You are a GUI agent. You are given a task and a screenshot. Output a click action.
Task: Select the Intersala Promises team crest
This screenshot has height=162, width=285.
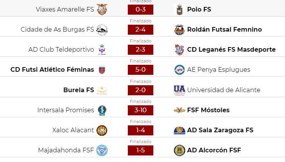[102, 110]
